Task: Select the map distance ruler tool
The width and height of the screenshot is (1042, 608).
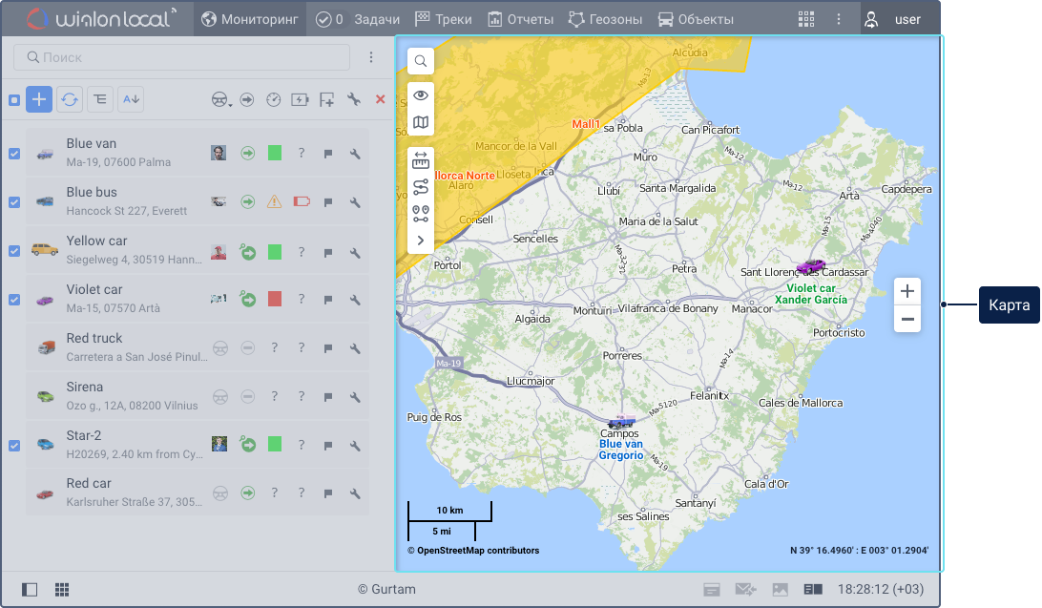Action: pos(421,161)
